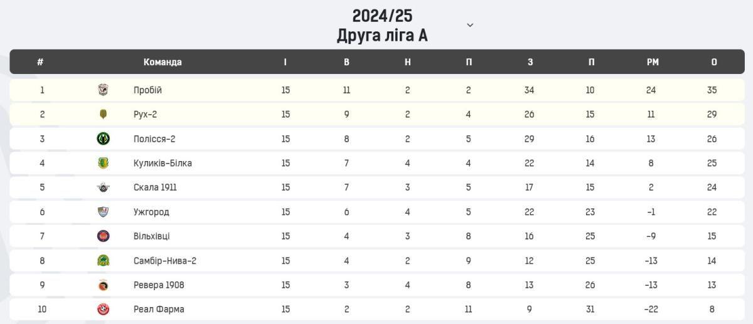753x324 pixels.
Task: Click the Ужгород team crest
Action: tap(103, 212)
